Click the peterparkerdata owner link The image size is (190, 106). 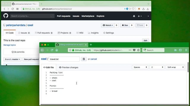(16, 25)
